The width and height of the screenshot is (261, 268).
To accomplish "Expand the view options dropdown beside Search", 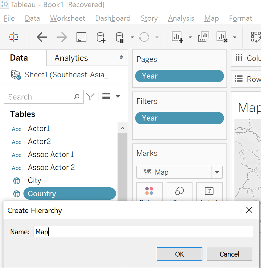I will click(x=118, y=97).
